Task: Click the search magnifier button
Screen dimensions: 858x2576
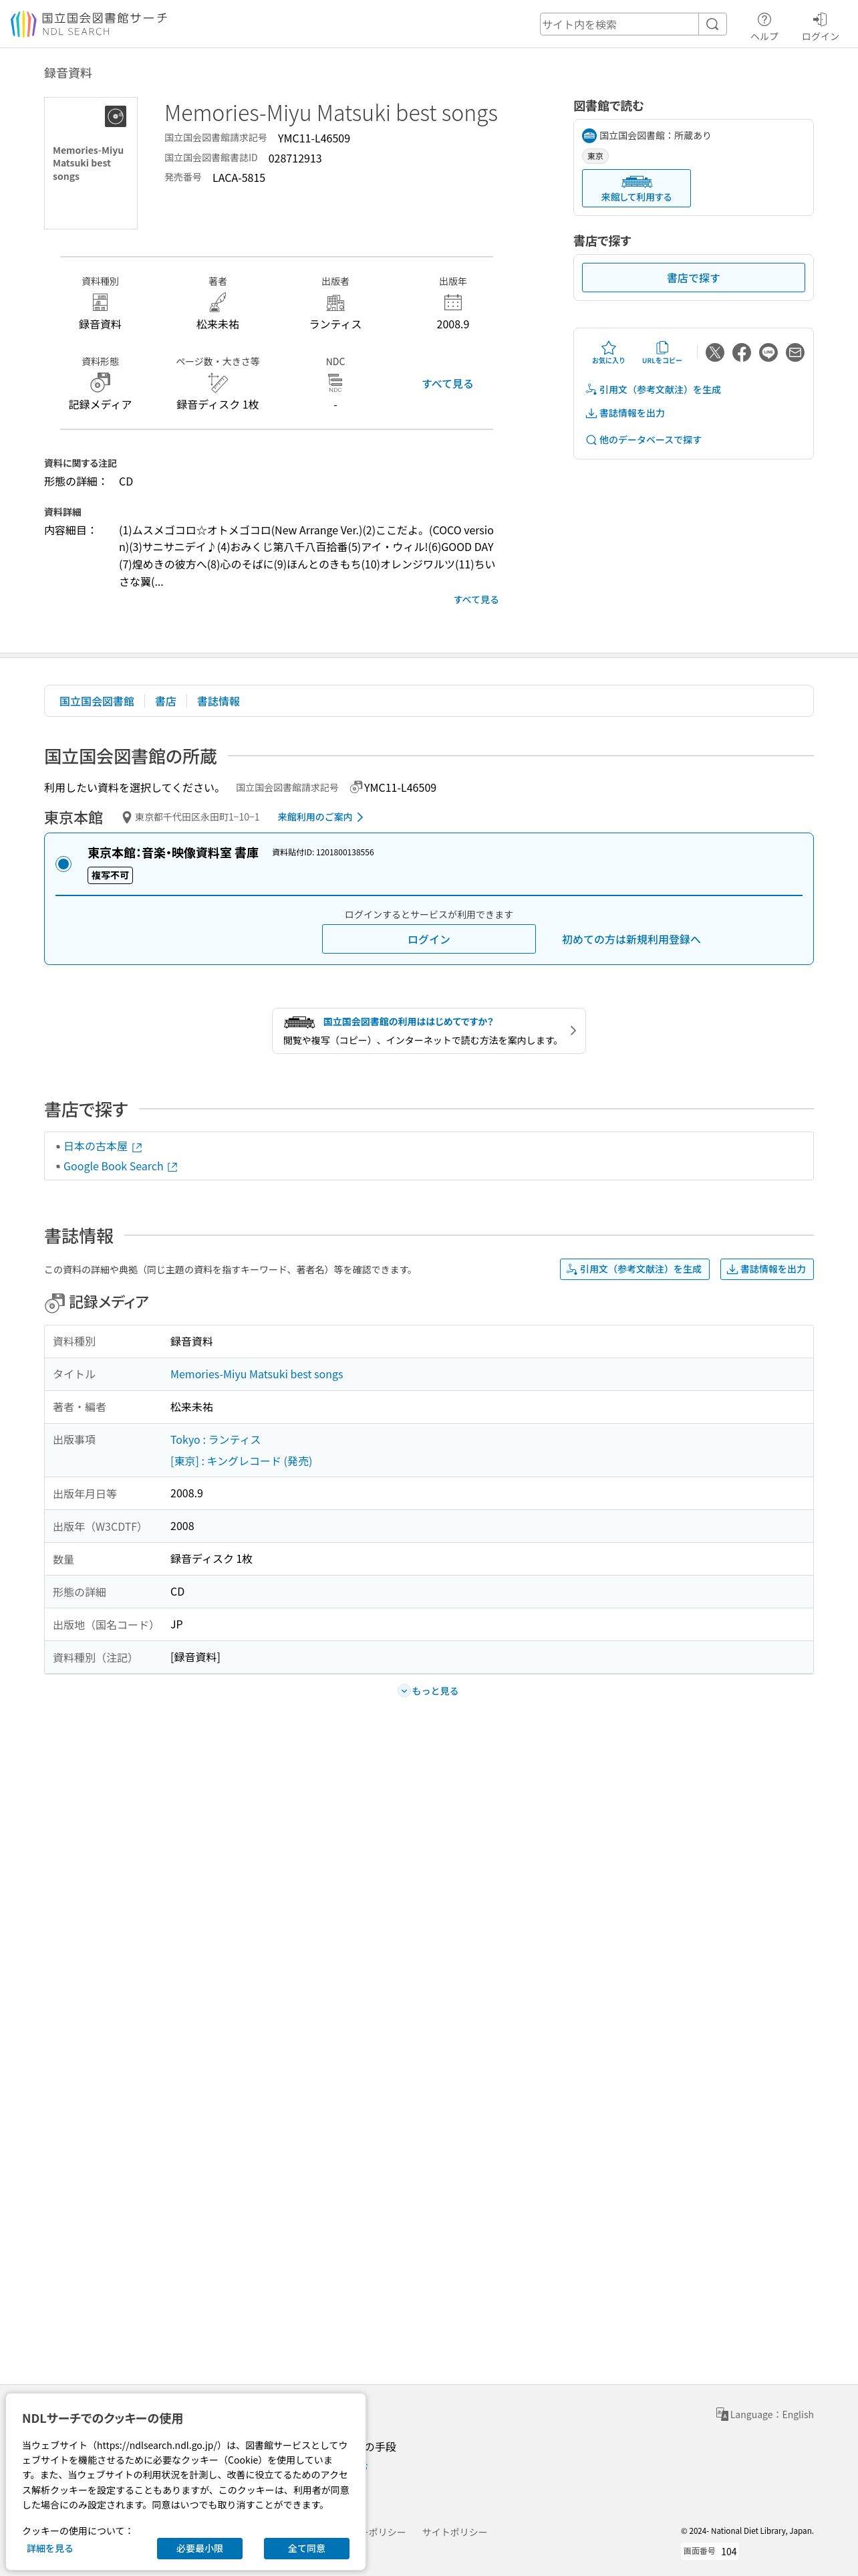Action: [x=712, y=24]
